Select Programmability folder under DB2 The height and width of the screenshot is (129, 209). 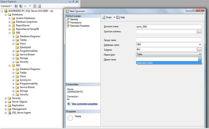(29, 84)
